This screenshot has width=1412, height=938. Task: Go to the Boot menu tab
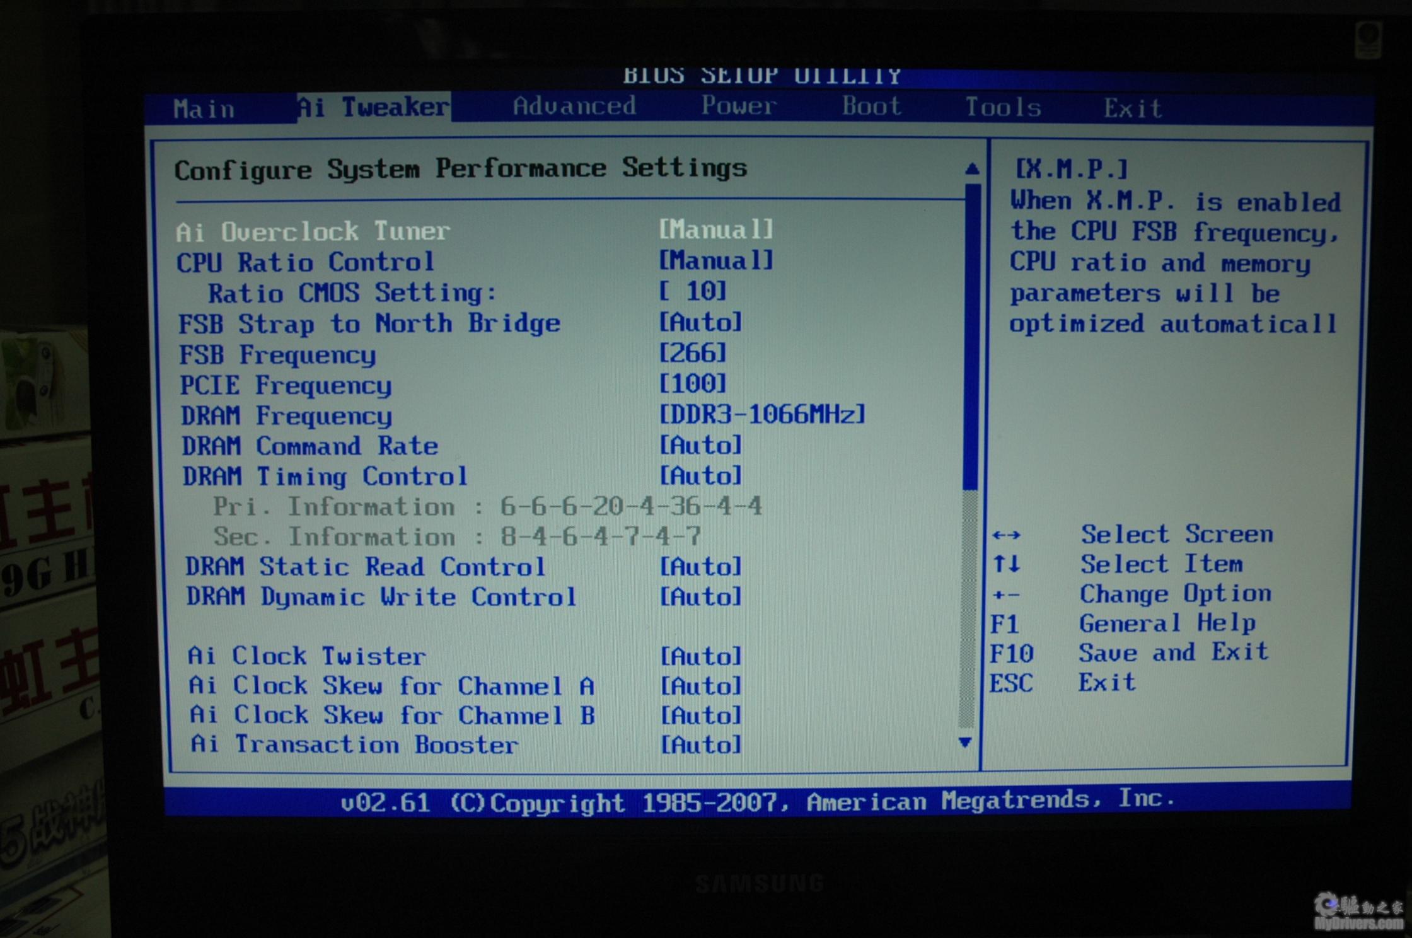(871, 106)
